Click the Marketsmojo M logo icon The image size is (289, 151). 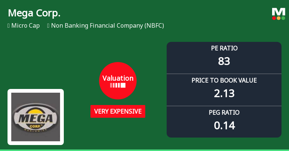pos(278,14)
